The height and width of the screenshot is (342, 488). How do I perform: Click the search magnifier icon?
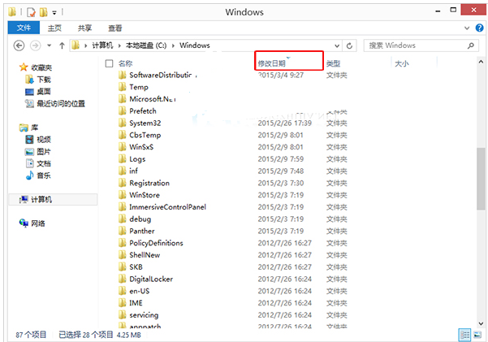click(471, 45)
